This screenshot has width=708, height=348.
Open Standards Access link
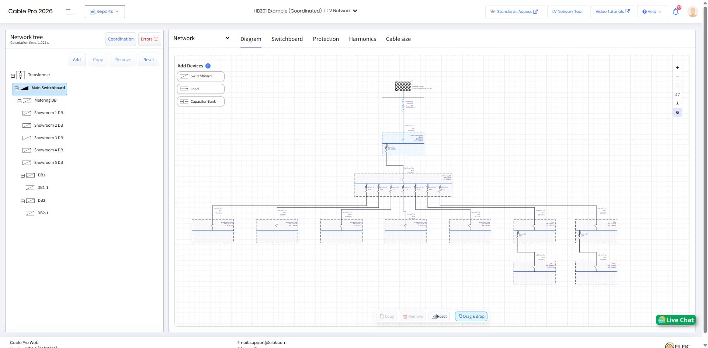515,11
